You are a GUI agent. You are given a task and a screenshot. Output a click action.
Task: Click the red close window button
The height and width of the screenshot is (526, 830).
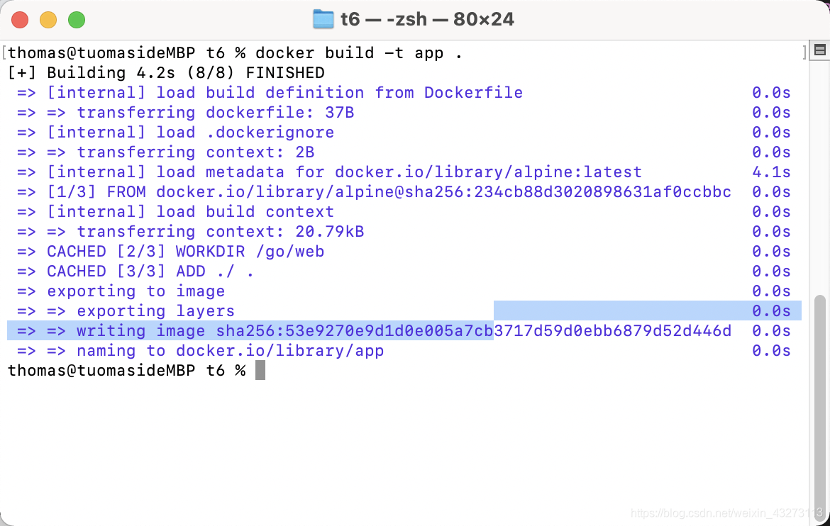click(20, 20)
